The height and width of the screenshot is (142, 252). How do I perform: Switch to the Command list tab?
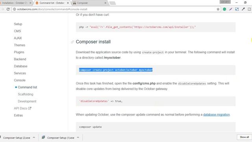click(x=52, y=3)
